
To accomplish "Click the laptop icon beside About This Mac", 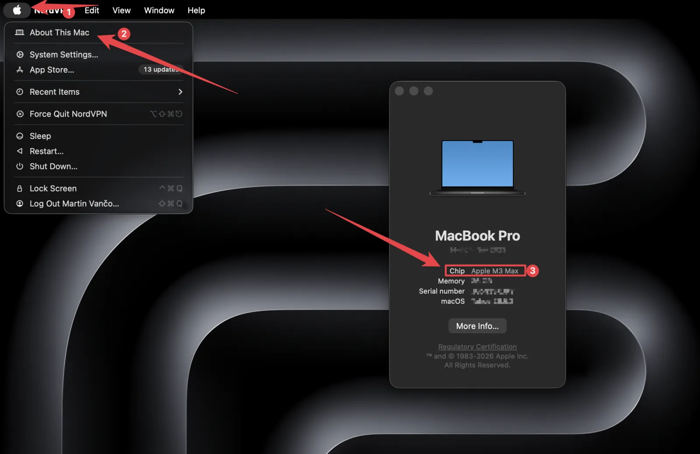I will tap(20, 32).
